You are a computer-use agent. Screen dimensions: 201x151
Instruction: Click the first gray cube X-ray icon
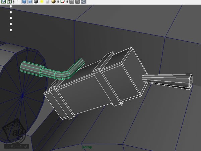pos(71,2)
